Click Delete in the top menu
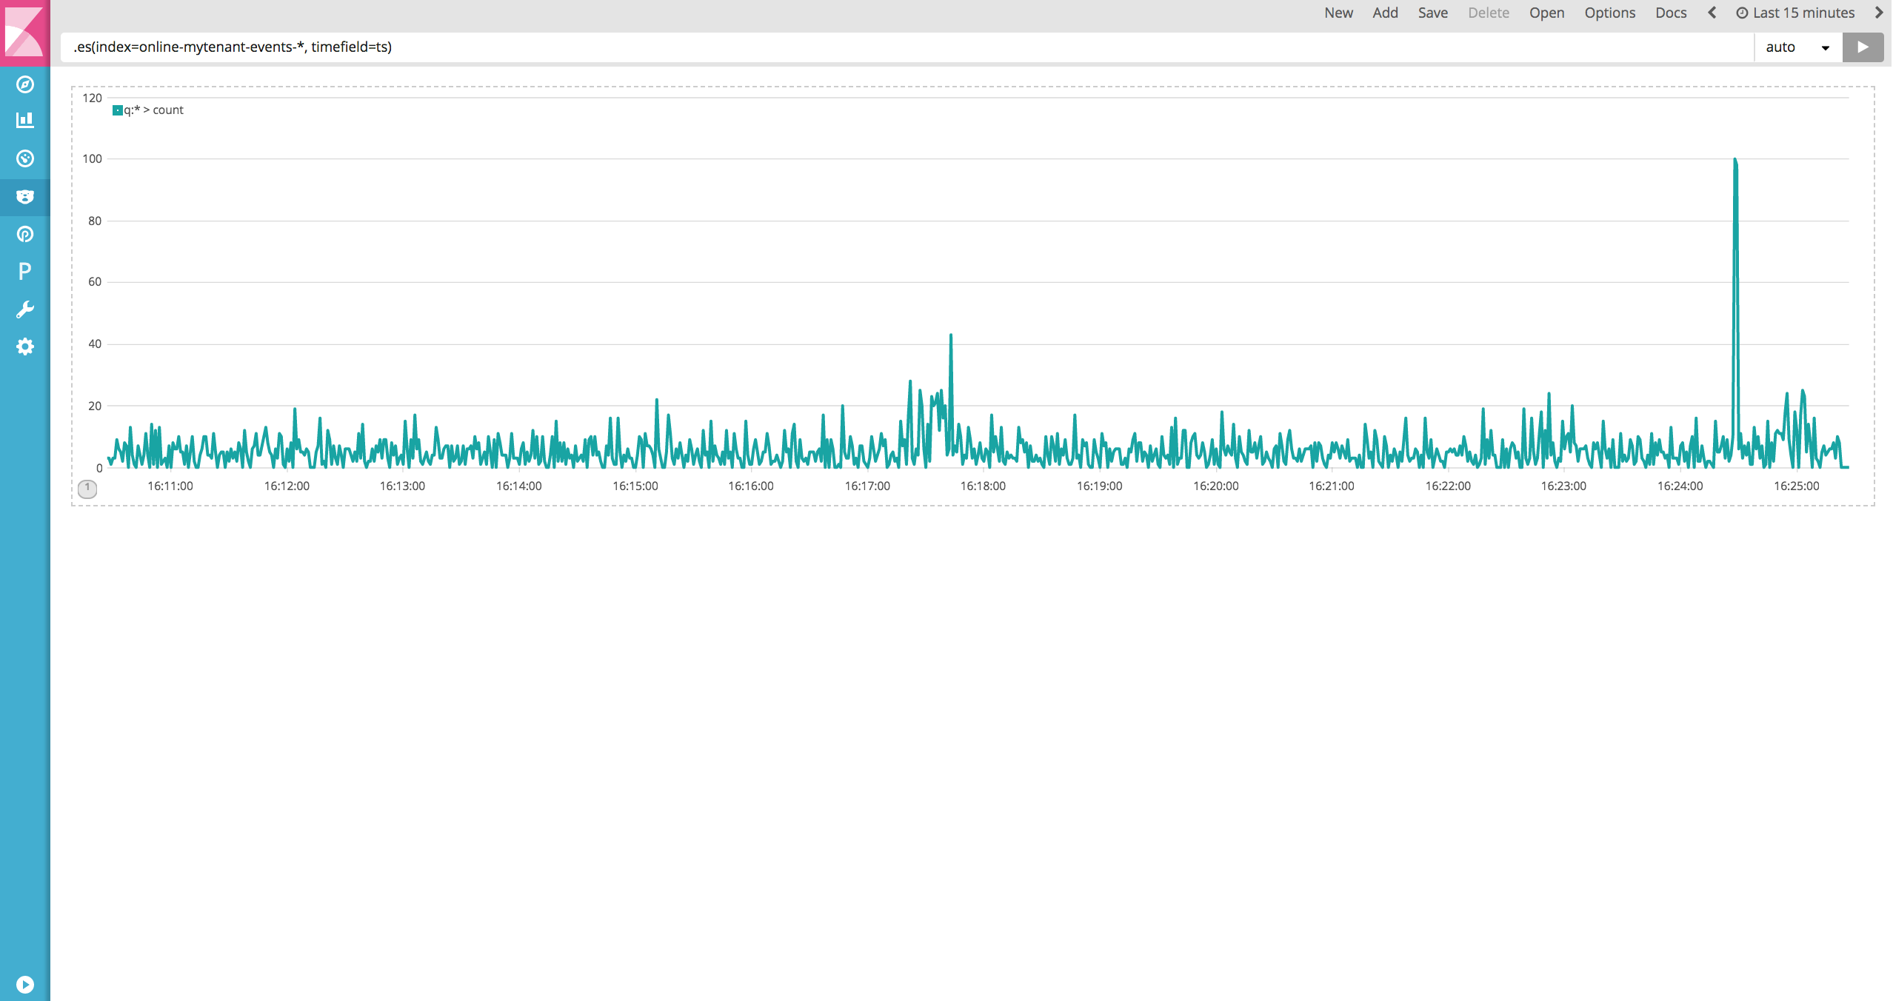The width and height of the screenshot is (1893, 1001). tap(1489, 13)
